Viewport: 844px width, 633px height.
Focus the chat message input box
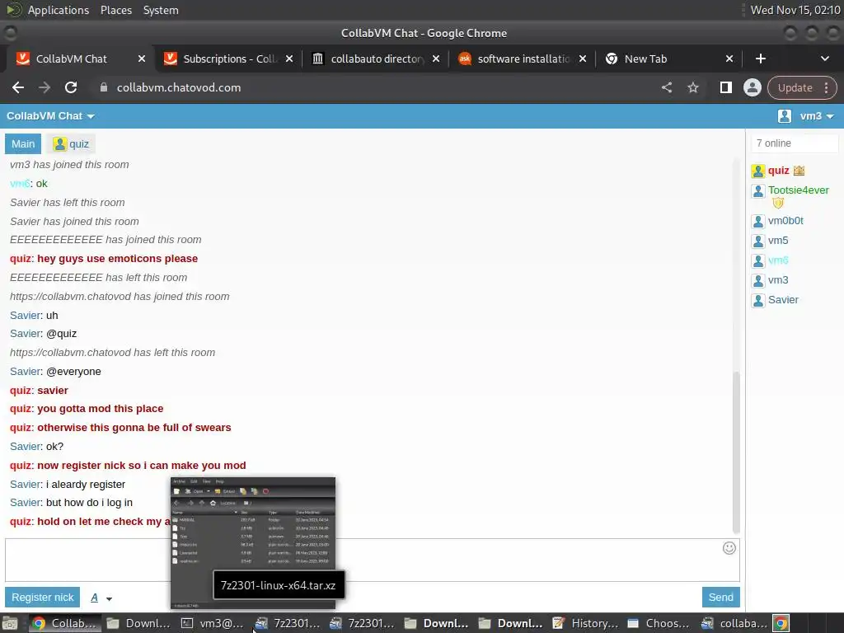pos(372,560)
